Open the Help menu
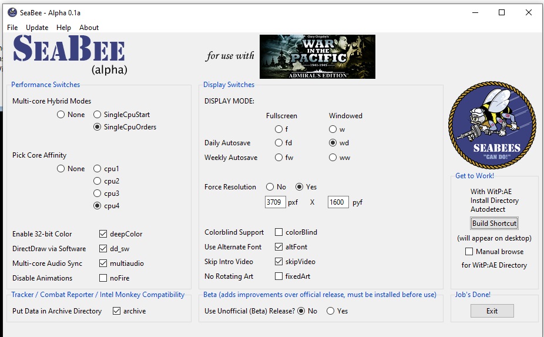This screenshot has width=544, height=337. 63,28
